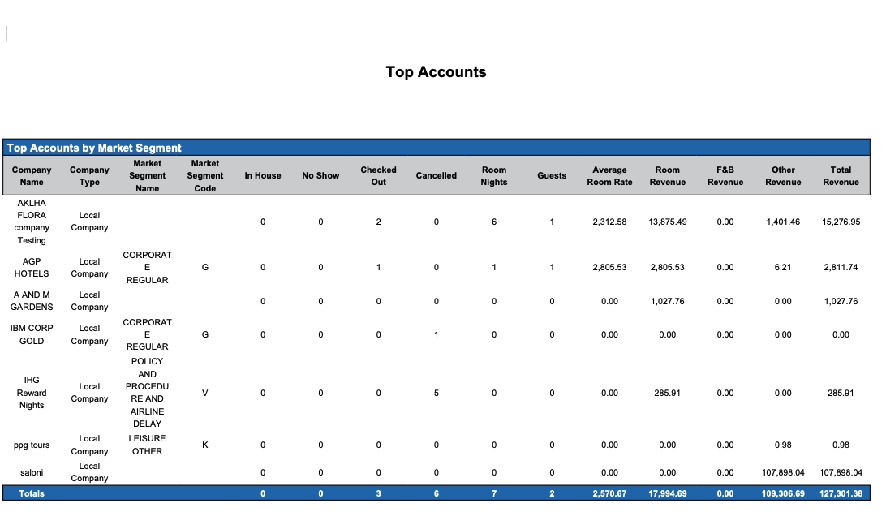Select the Top Accounts by Market Segment banner
This screenshot has width=886, height=525.
(94, 148)
